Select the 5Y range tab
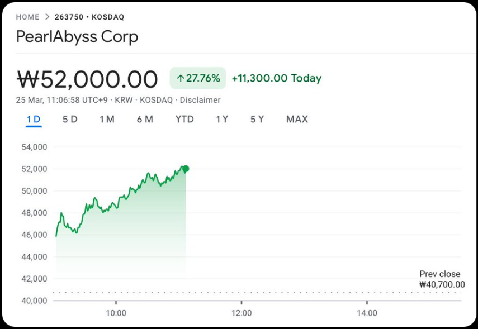Screen dimensions: 478x329 [257, 119]
